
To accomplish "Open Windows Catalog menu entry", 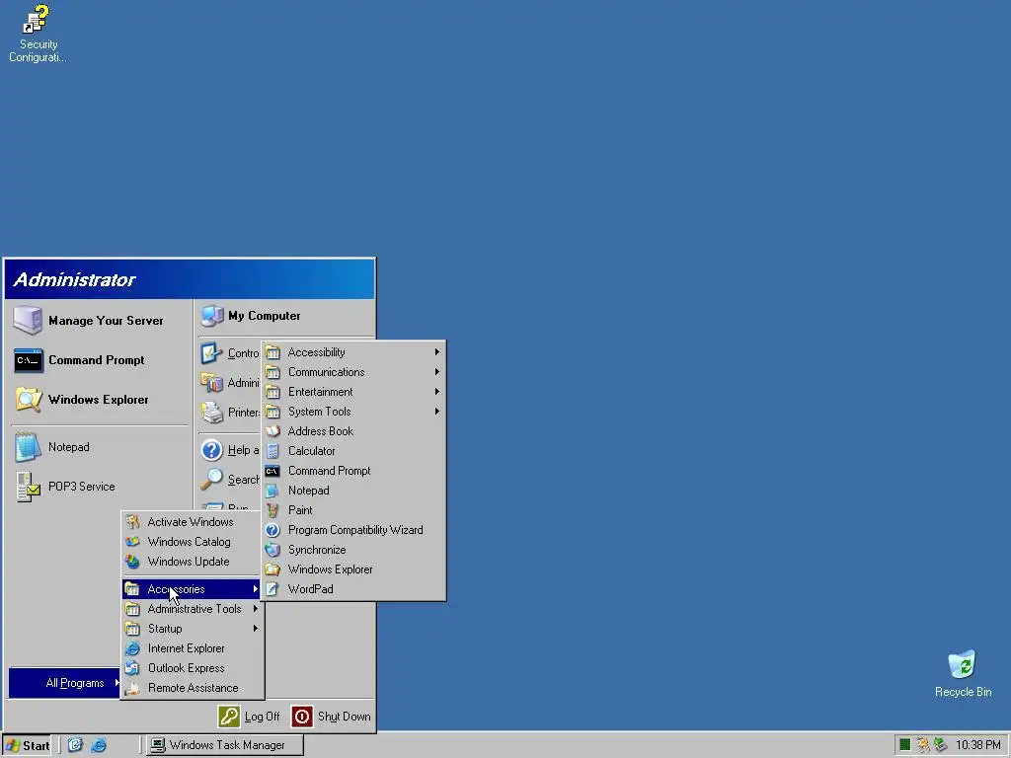I will (193, 542).
